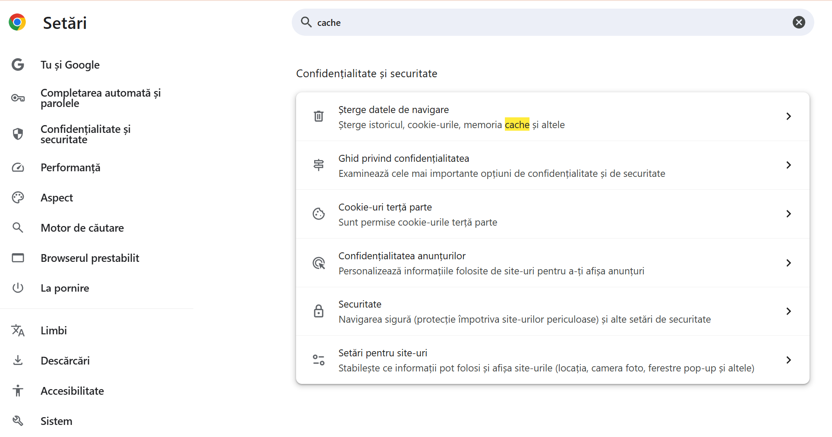
Task: Click the trash icon for Șterge datele de navigare
Action: 318,116
